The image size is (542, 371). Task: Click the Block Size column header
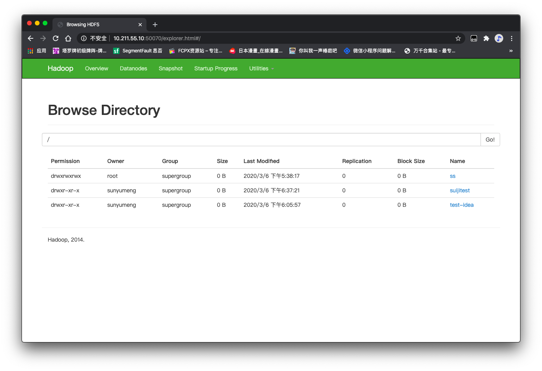pos(411,161)
